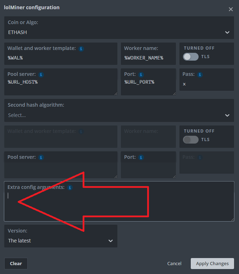Click info icon next to Extra config arguments
Screen dimensions: 239x274
point(70,187)
